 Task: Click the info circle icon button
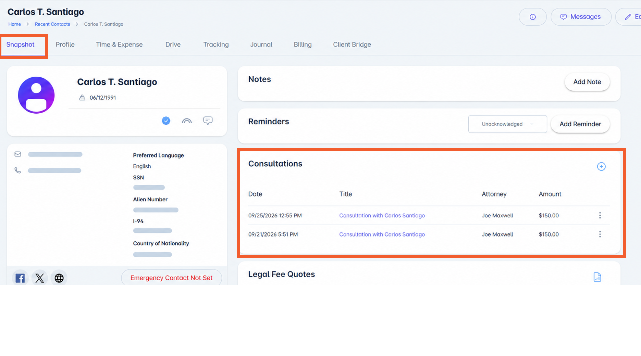532,17
